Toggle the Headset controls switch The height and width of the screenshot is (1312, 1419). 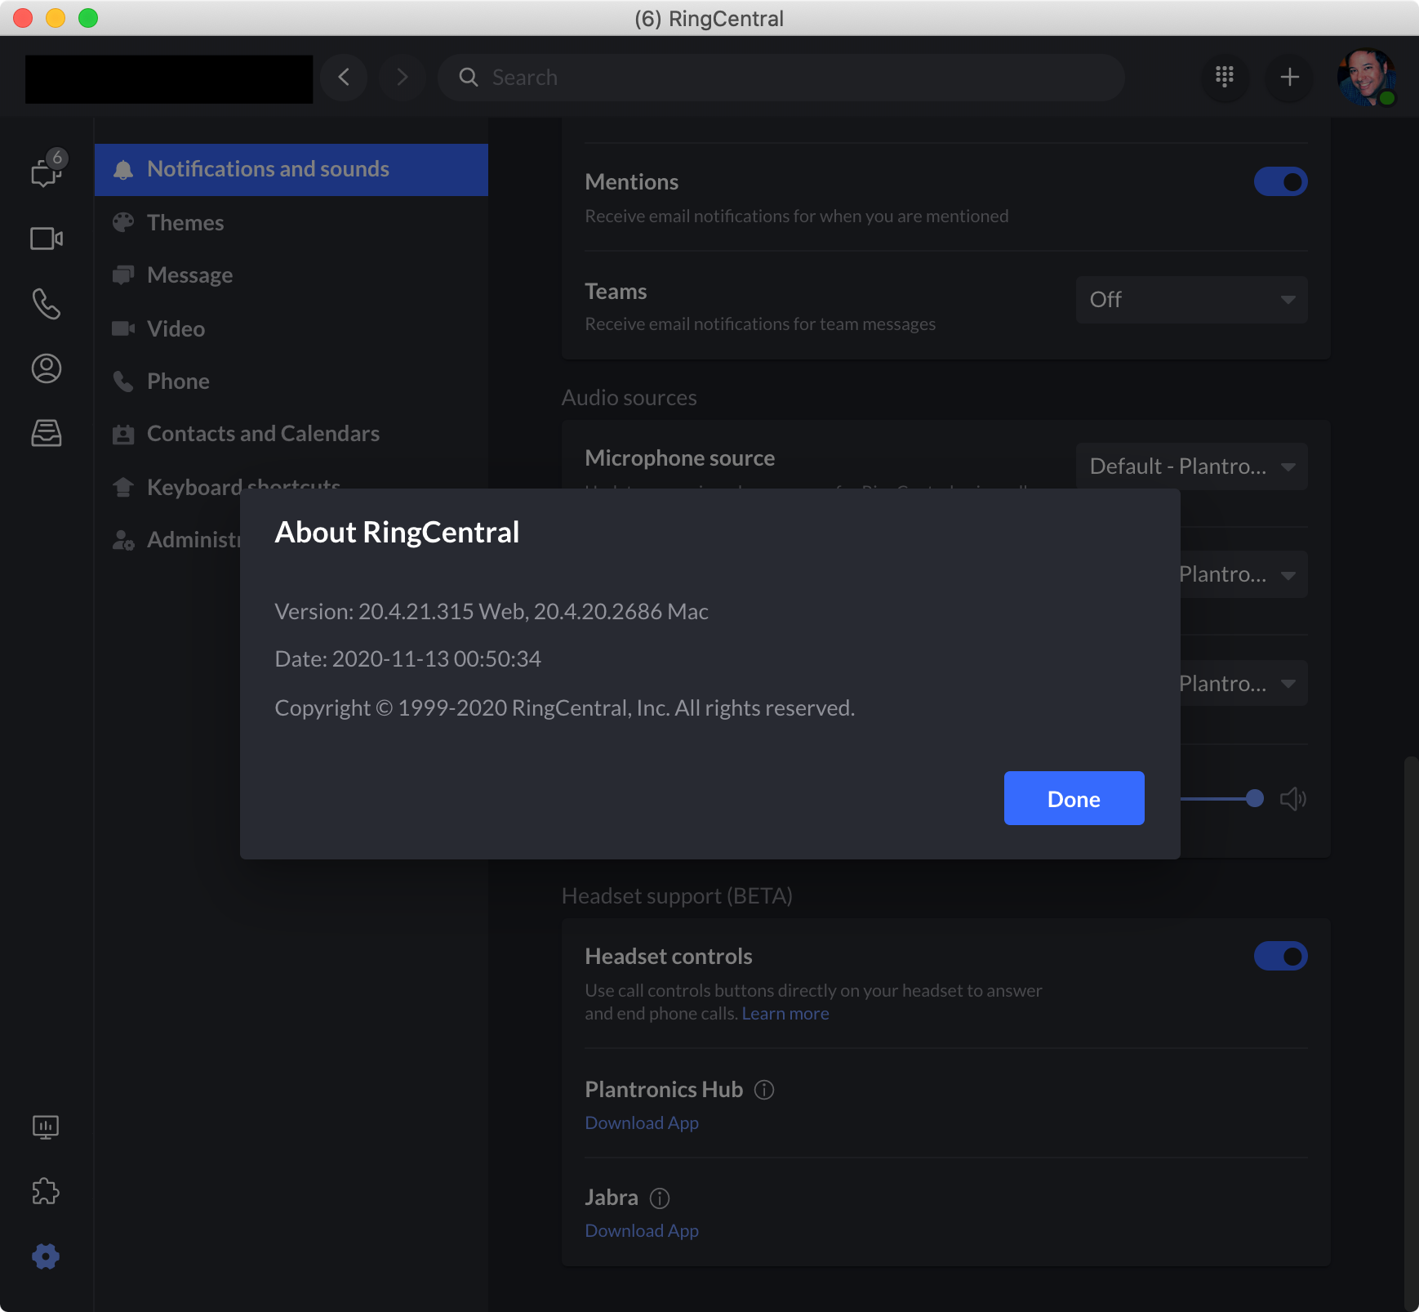(1280, 956)
